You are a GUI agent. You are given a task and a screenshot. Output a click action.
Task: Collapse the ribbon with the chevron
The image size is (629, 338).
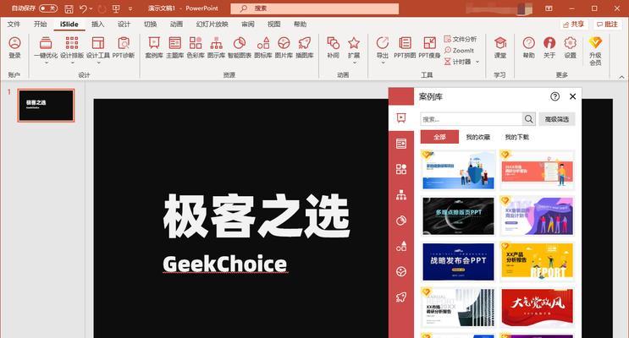(621, 77)
